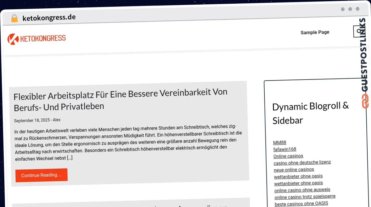Open the Sample Page menu item
The image size is (371, 207).
pos(315,32)
